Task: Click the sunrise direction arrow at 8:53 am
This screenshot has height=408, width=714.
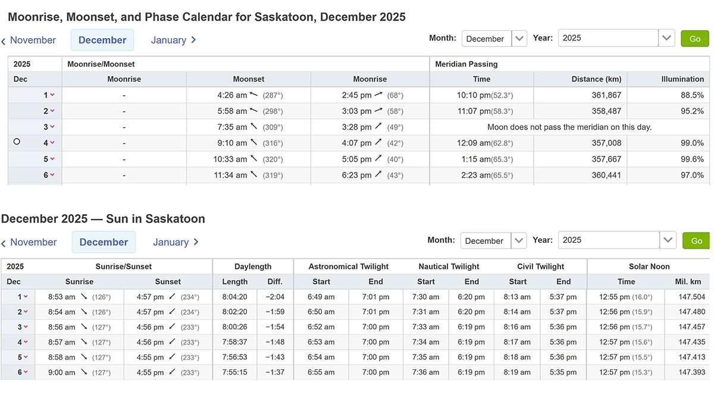Action: click(84, 297)
